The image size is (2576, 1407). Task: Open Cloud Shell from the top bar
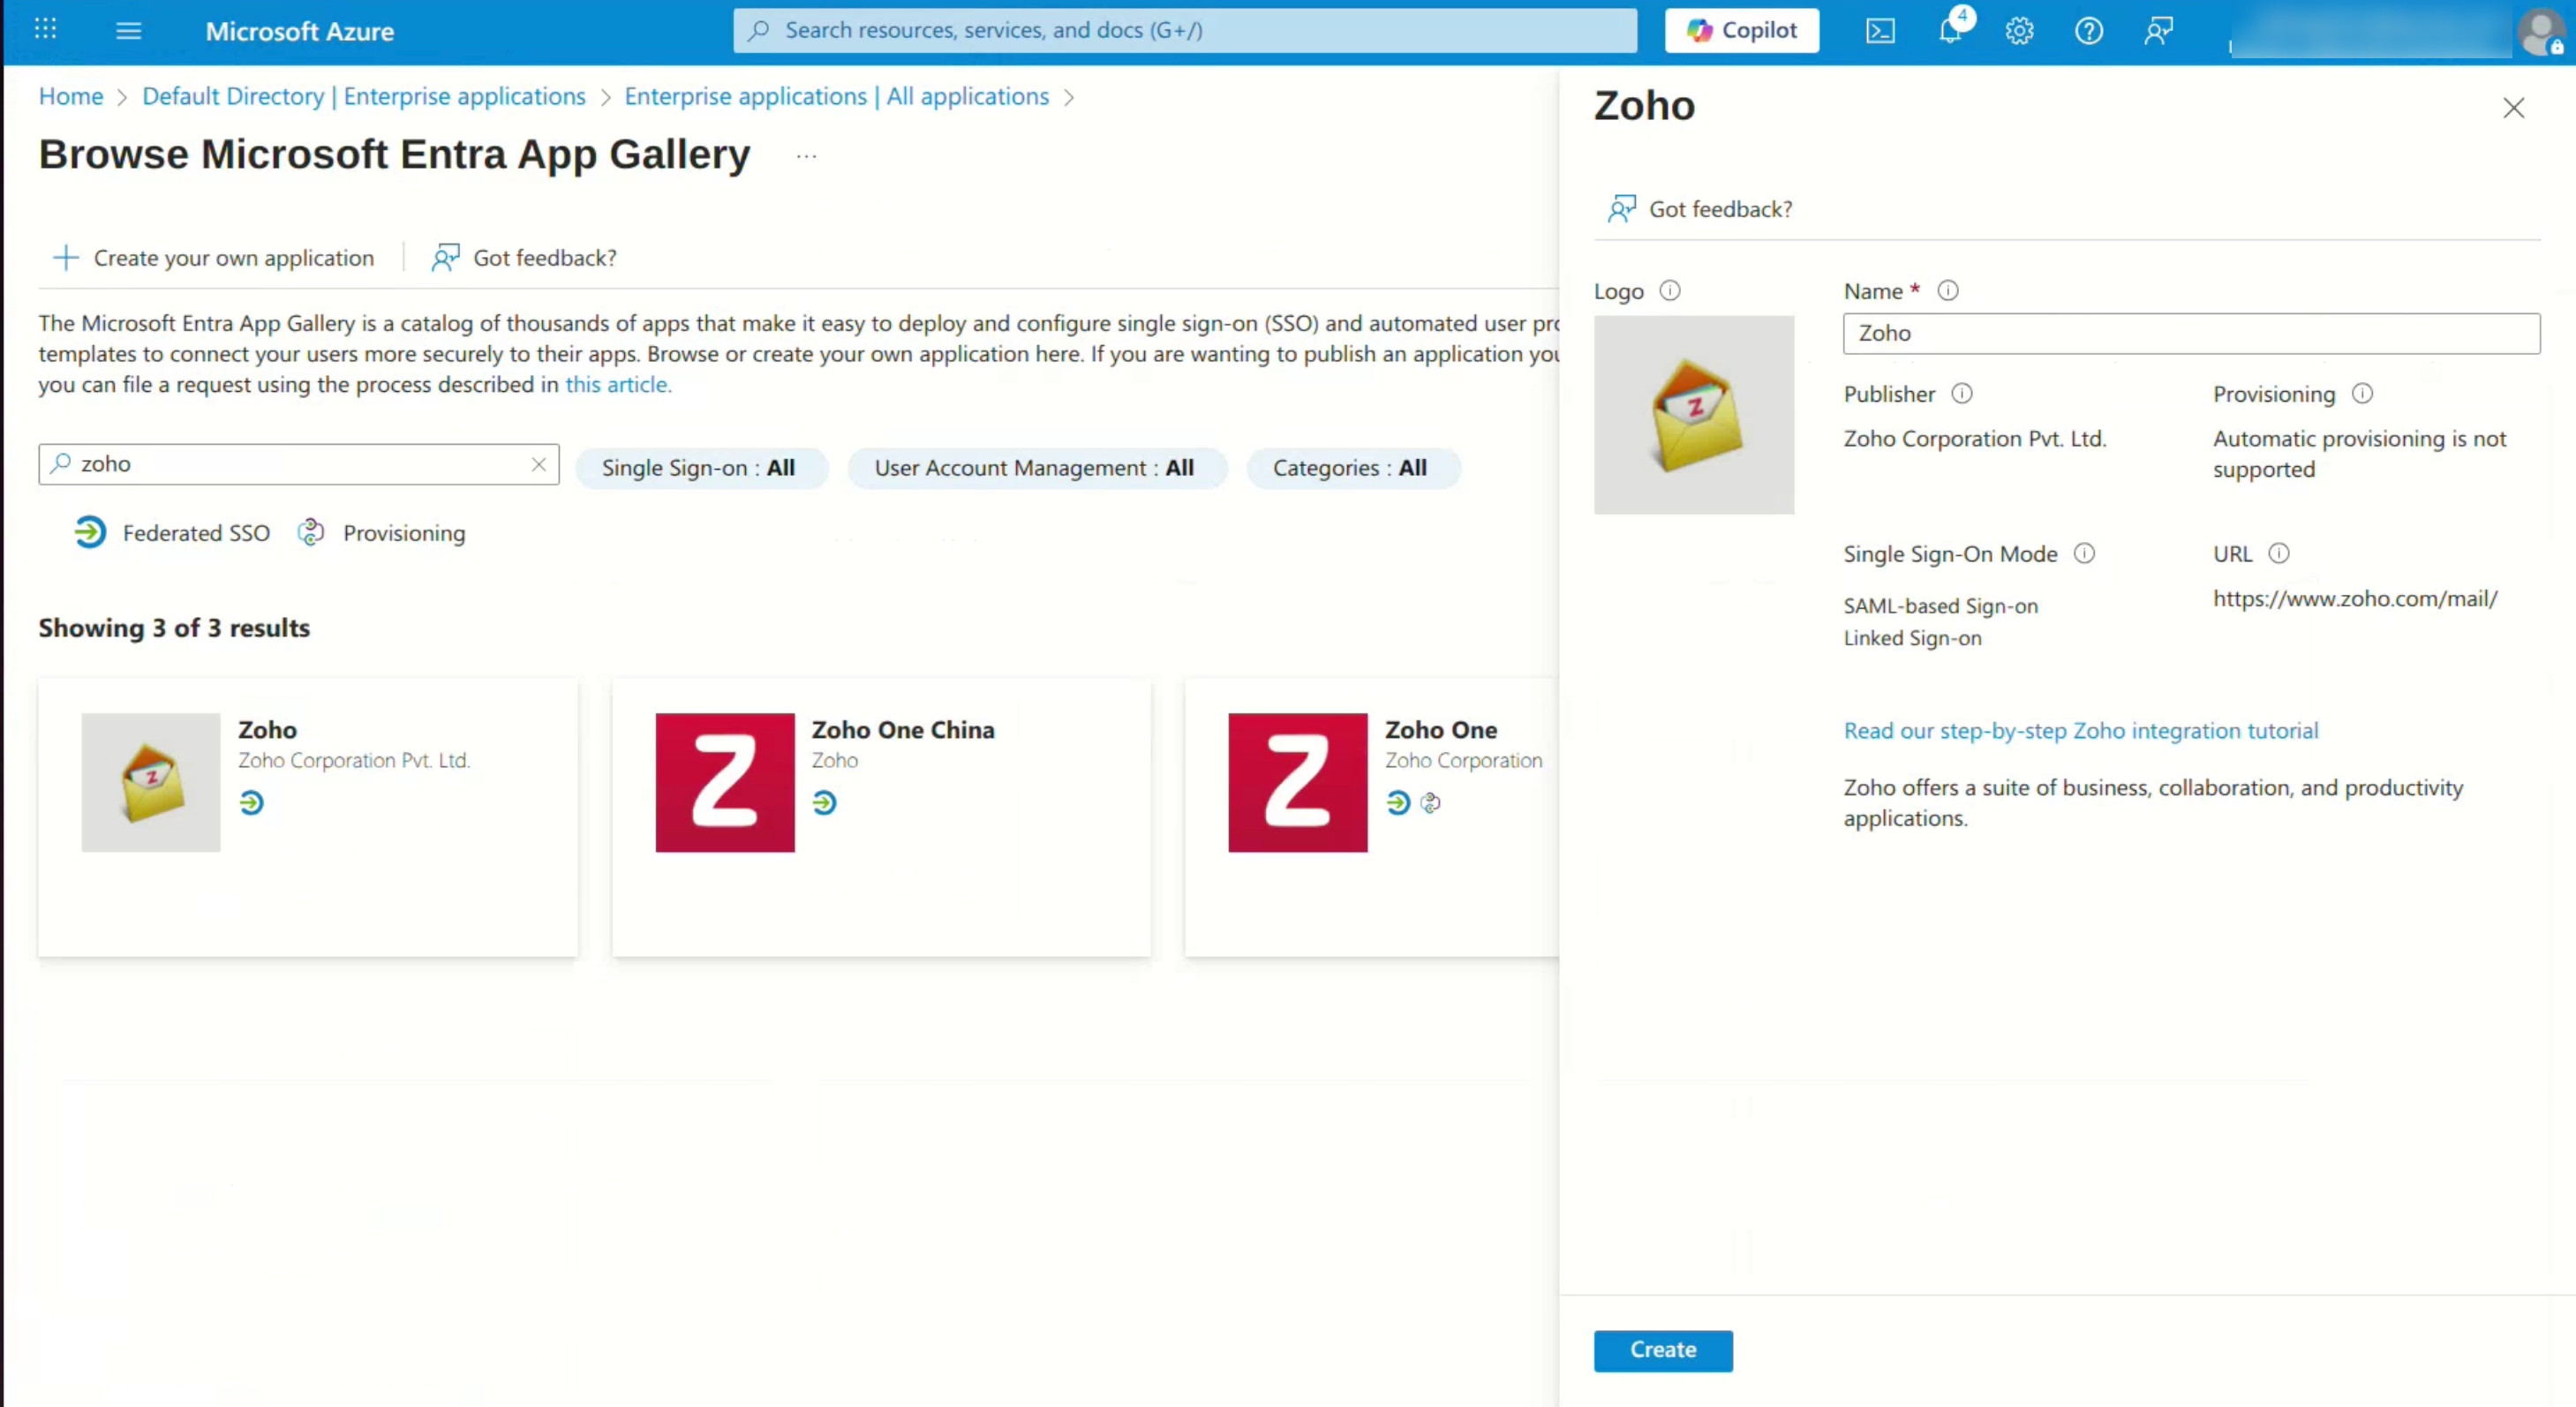coord(1880,31)
